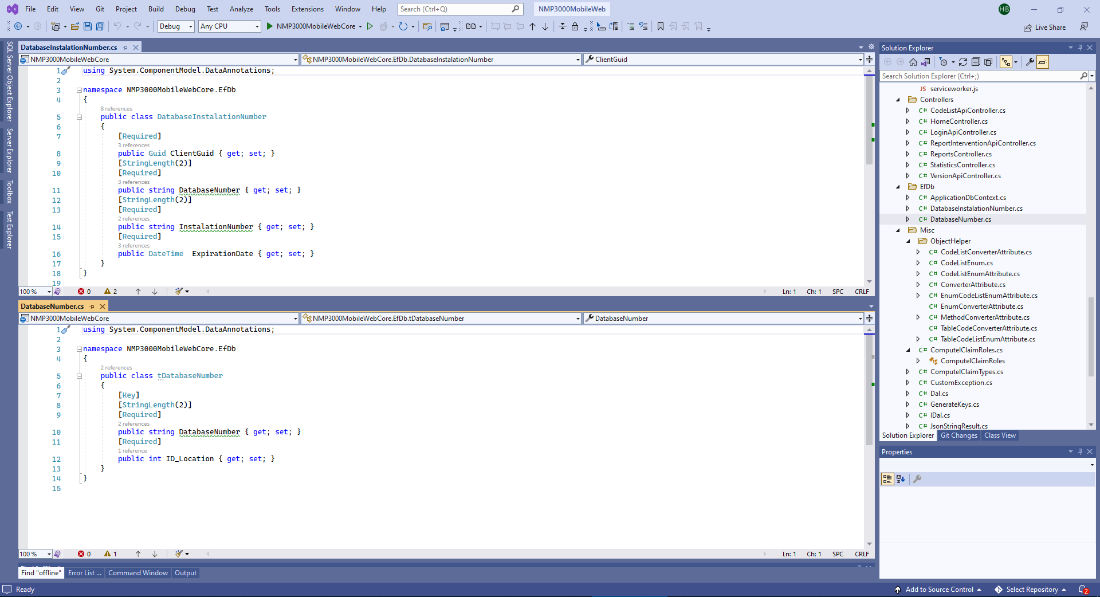Start debugging NMP3000MobileWebCore with green play
1100x597 pixels.
click(x=269, y=26)
